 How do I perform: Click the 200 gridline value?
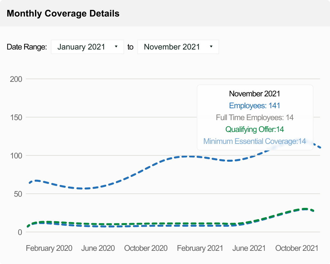(16, 79)
